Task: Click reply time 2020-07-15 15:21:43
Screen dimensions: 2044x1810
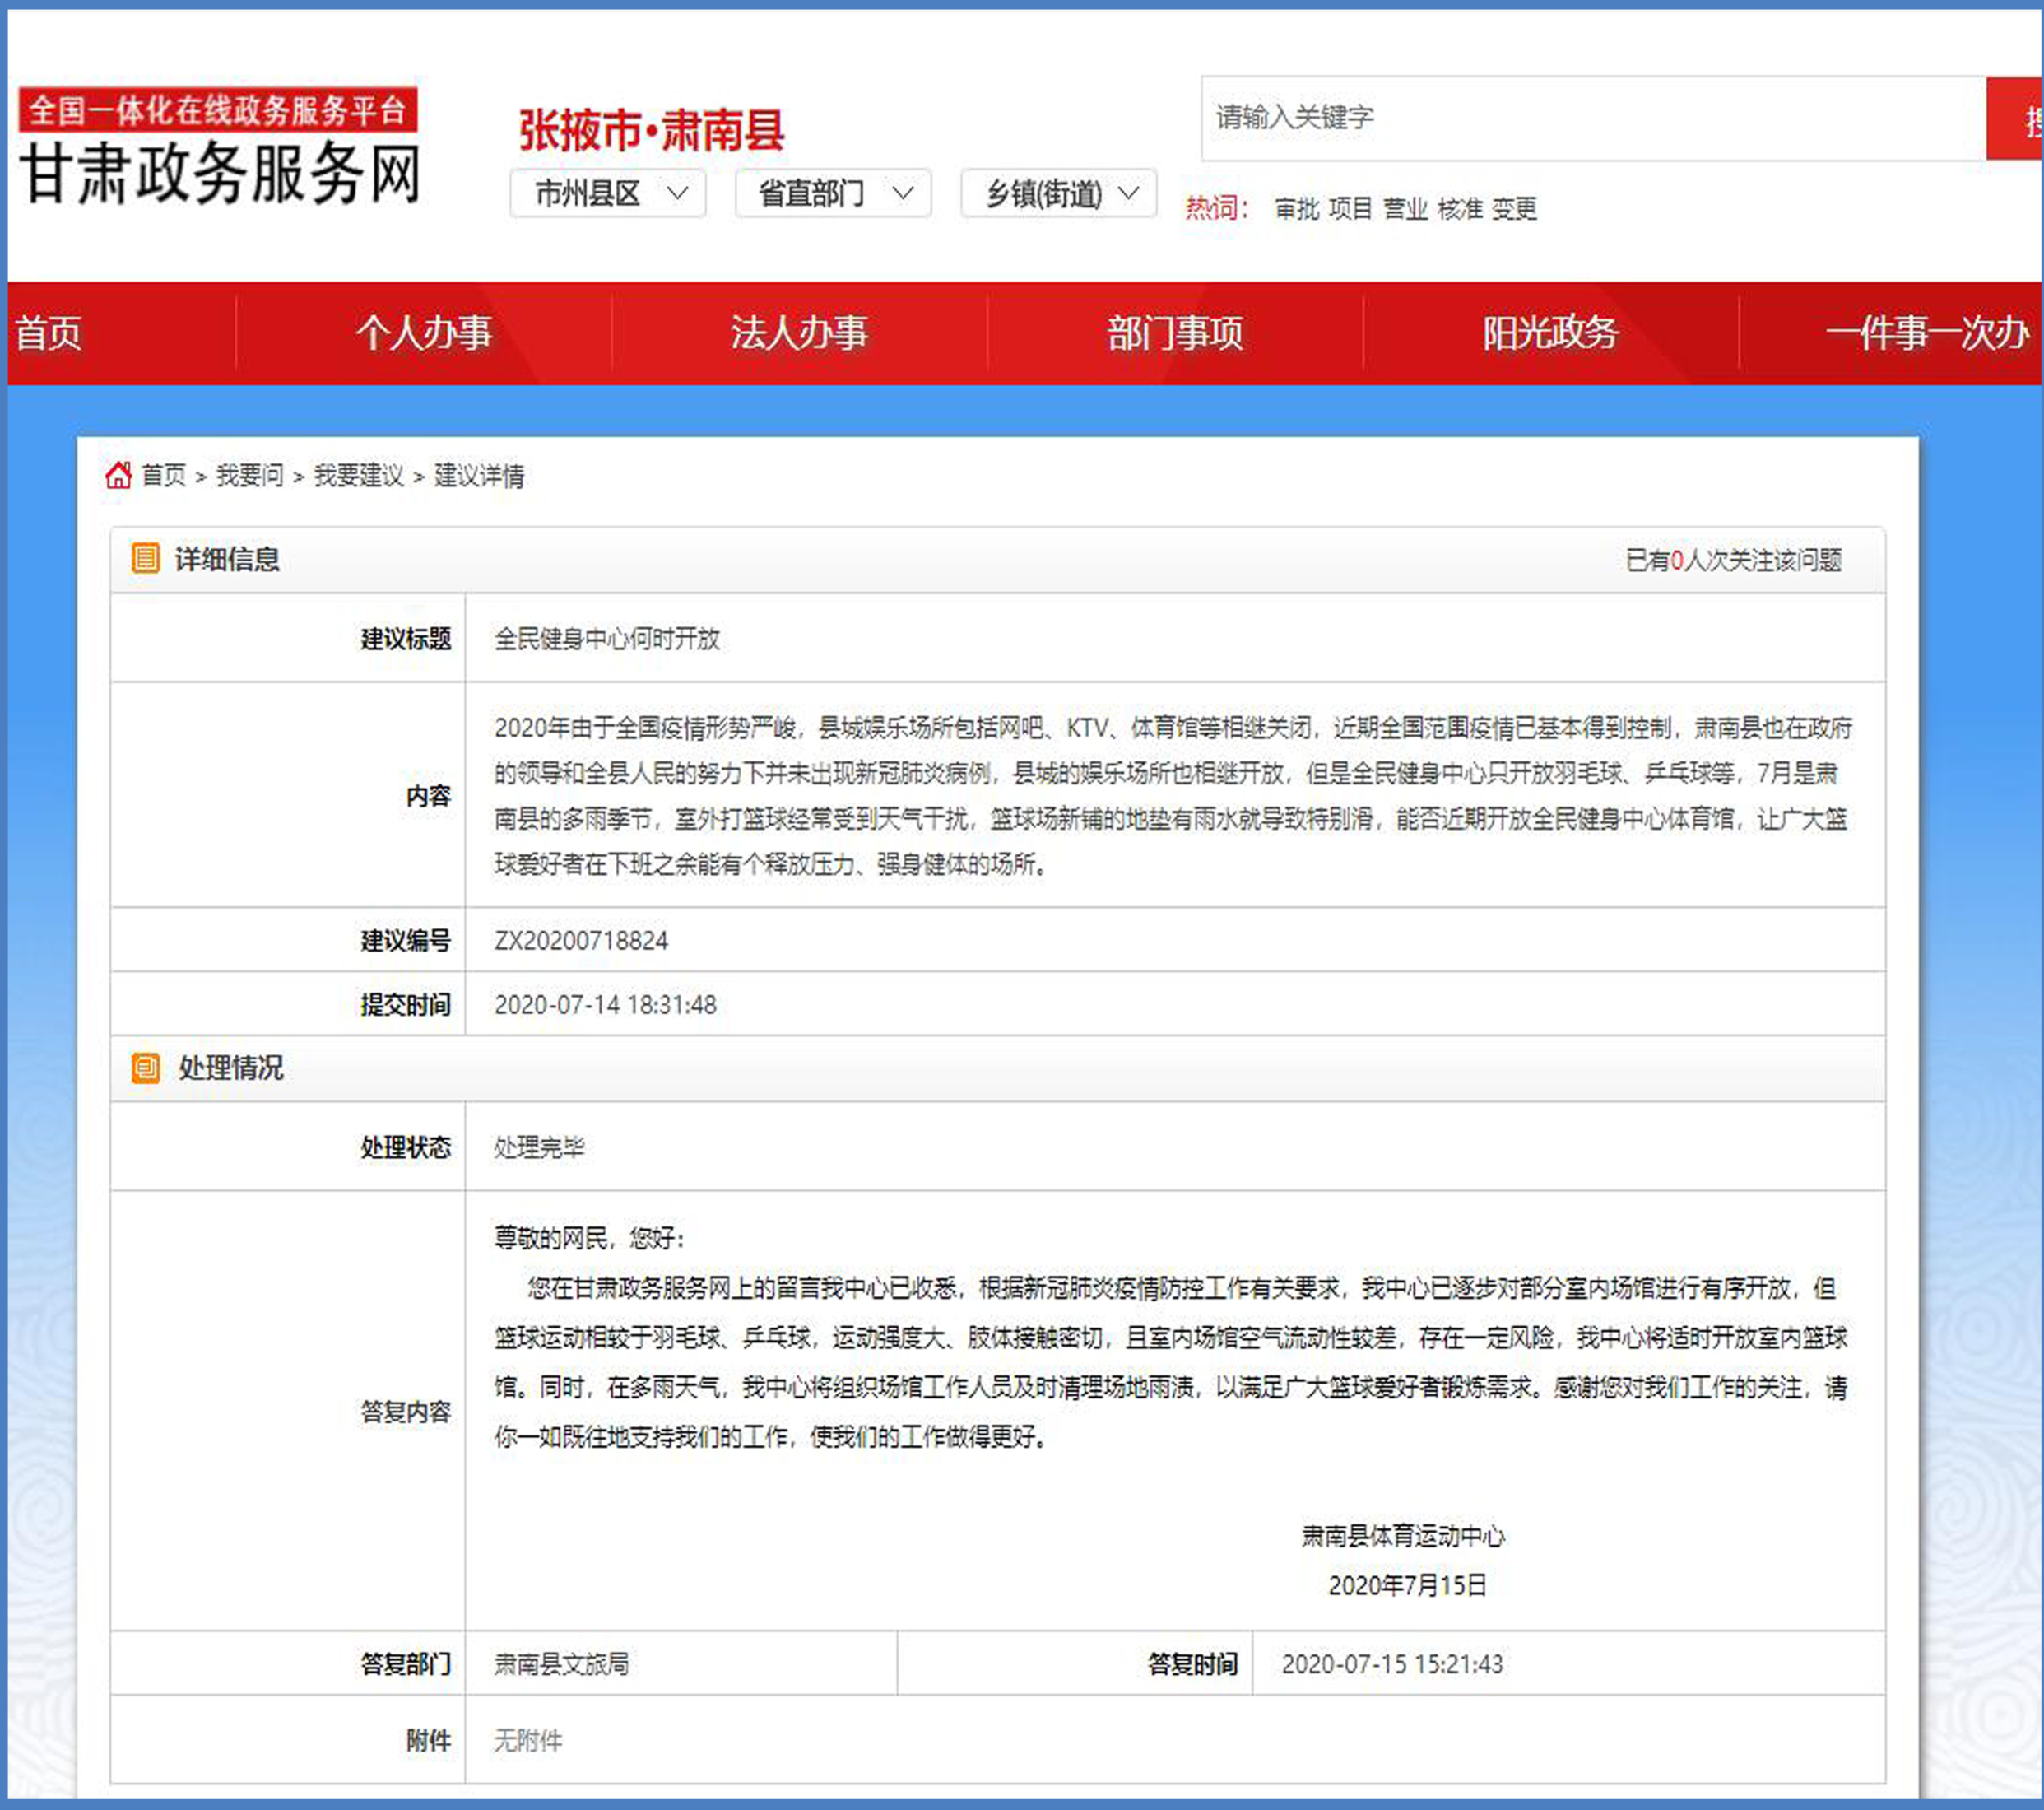Action: [1392, 1664]
